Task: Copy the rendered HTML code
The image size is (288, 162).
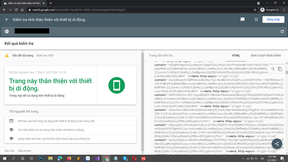Action: 280,69
